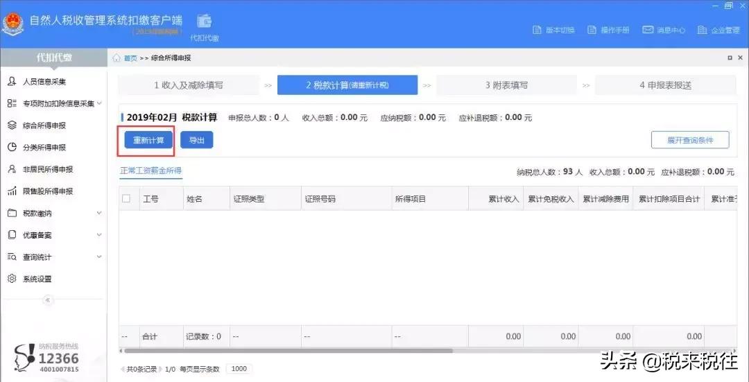Open the 操作手册 operation manual
This screenshot has width=749, height=382.
pos(609,30)
